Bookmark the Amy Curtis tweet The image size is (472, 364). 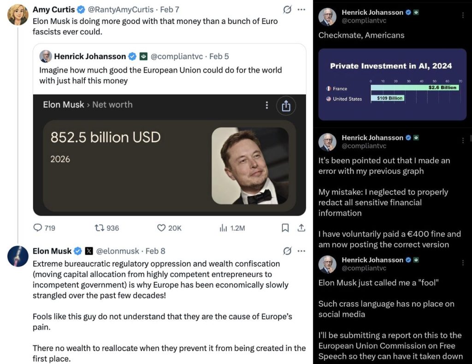(x=285, y=228)
